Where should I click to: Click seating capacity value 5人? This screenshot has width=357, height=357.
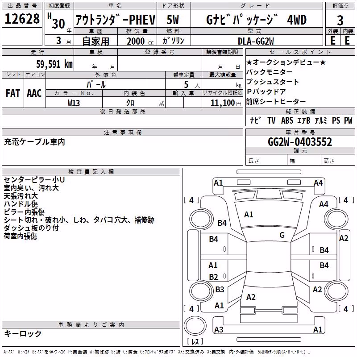[191, 85]
